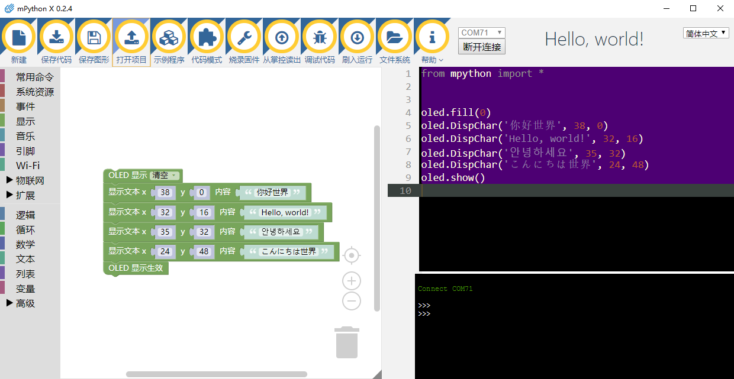Open the 文件系统 folder icon

(395, 38)
